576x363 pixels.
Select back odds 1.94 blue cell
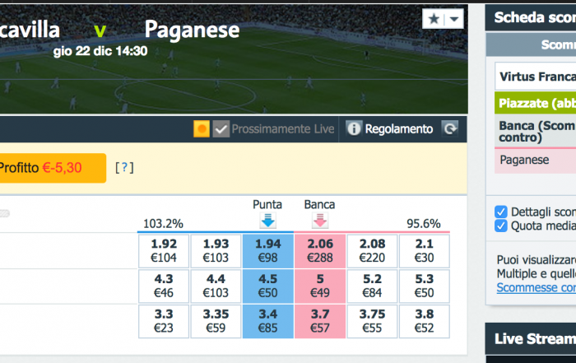click(267, 251)
